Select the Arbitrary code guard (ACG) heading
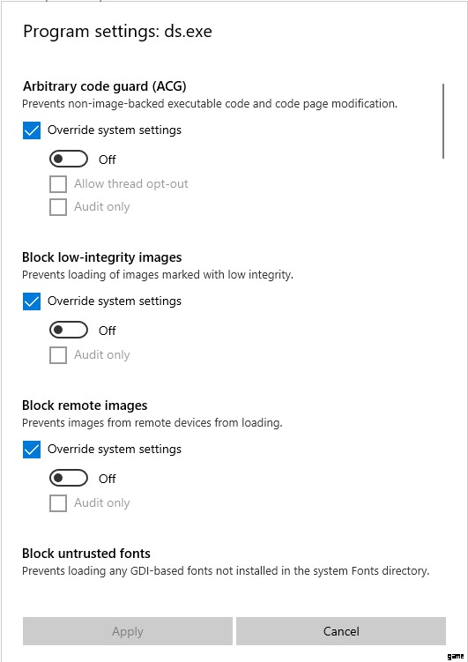 (x=104, y=86)
